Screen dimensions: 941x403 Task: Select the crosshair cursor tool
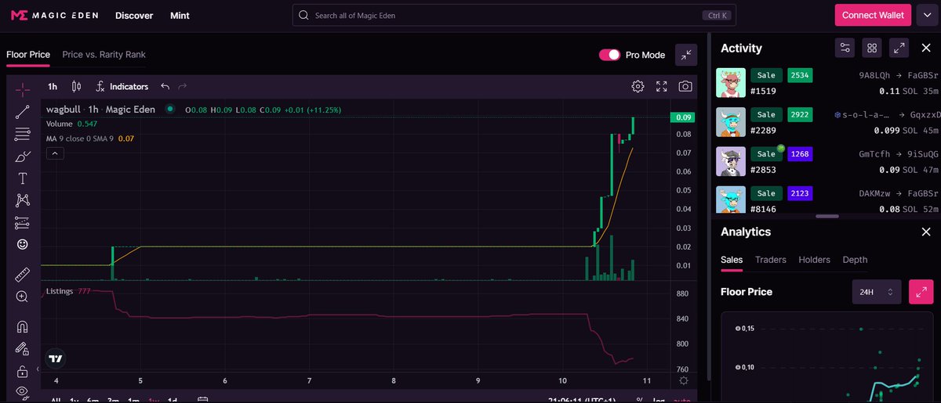tap(23, 89)
